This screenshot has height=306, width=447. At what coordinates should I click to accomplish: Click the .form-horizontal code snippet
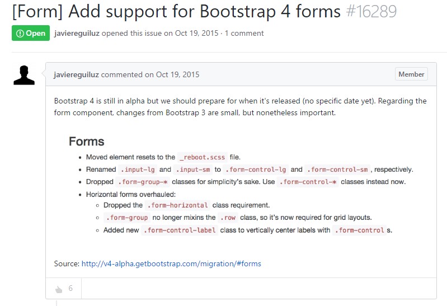pos(177,205)
